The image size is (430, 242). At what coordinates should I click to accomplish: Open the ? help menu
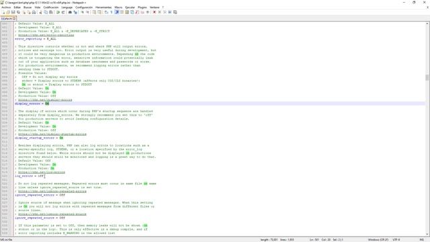pos(163,7)
